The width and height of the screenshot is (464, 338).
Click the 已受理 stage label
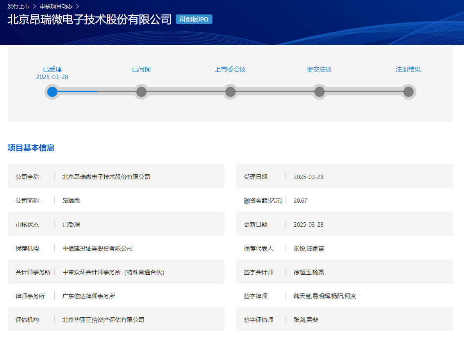click(52, 70)
